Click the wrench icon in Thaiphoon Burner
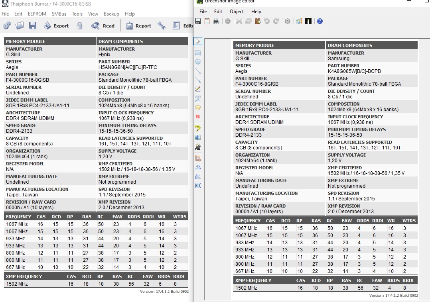Viewport: 430px width, 302px height. 162,26
